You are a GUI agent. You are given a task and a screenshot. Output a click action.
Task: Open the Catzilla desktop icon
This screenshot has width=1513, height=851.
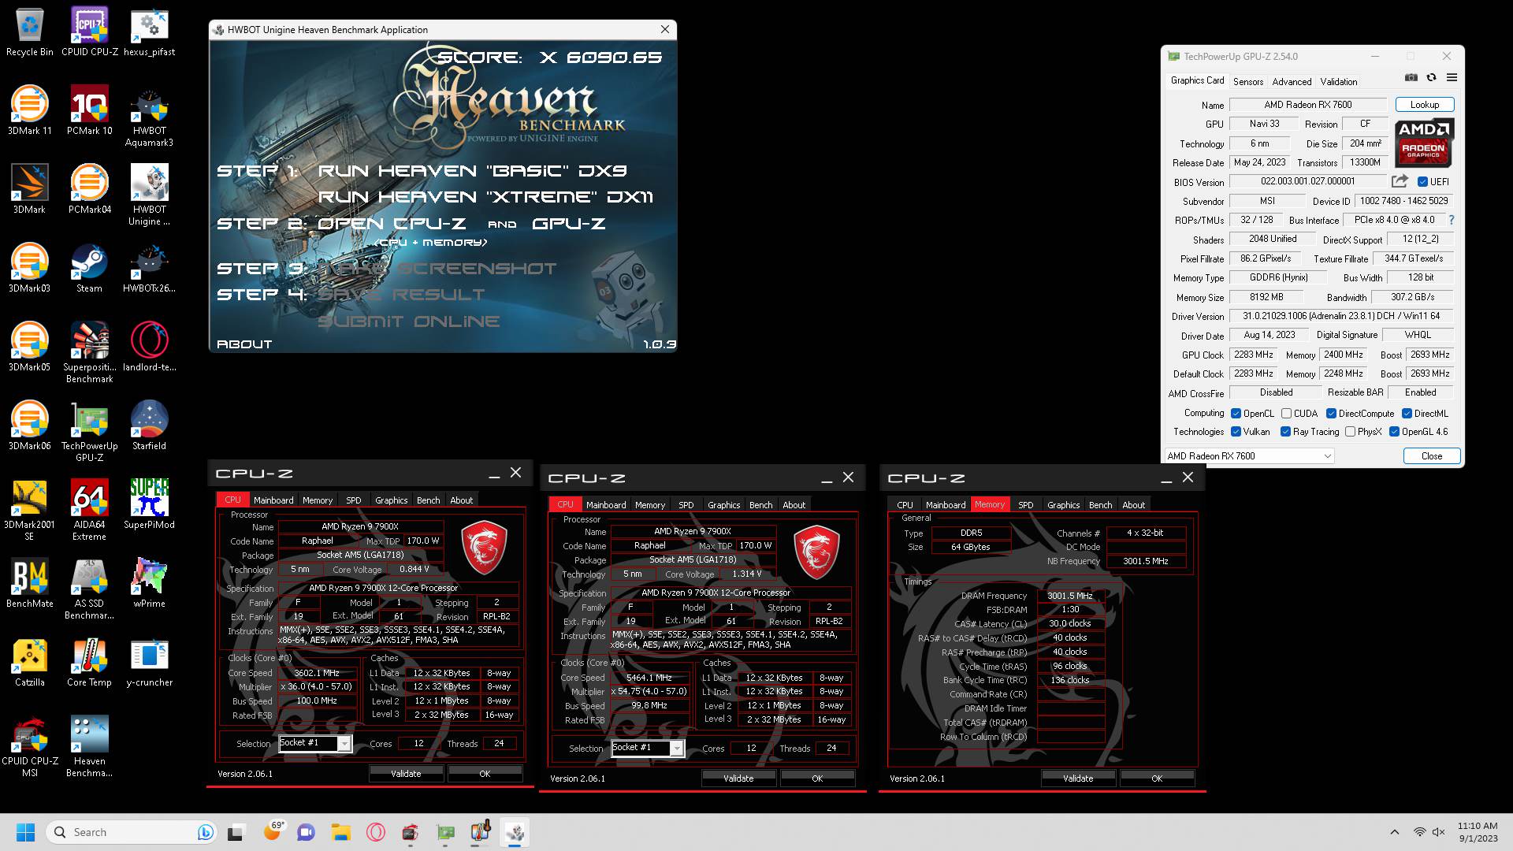coord(29,663)
